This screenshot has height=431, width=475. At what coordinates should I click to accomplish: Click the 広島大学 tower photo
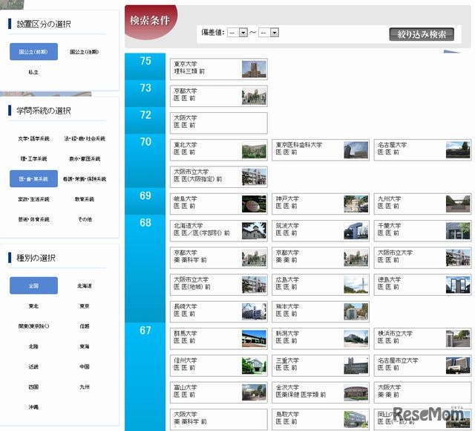point(356,285)
